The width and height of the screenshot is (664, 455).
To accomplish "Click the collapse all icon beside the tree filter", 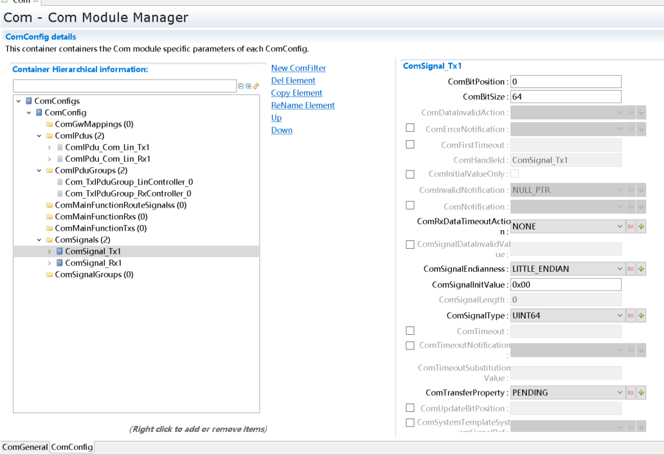I will pos(241,86).
